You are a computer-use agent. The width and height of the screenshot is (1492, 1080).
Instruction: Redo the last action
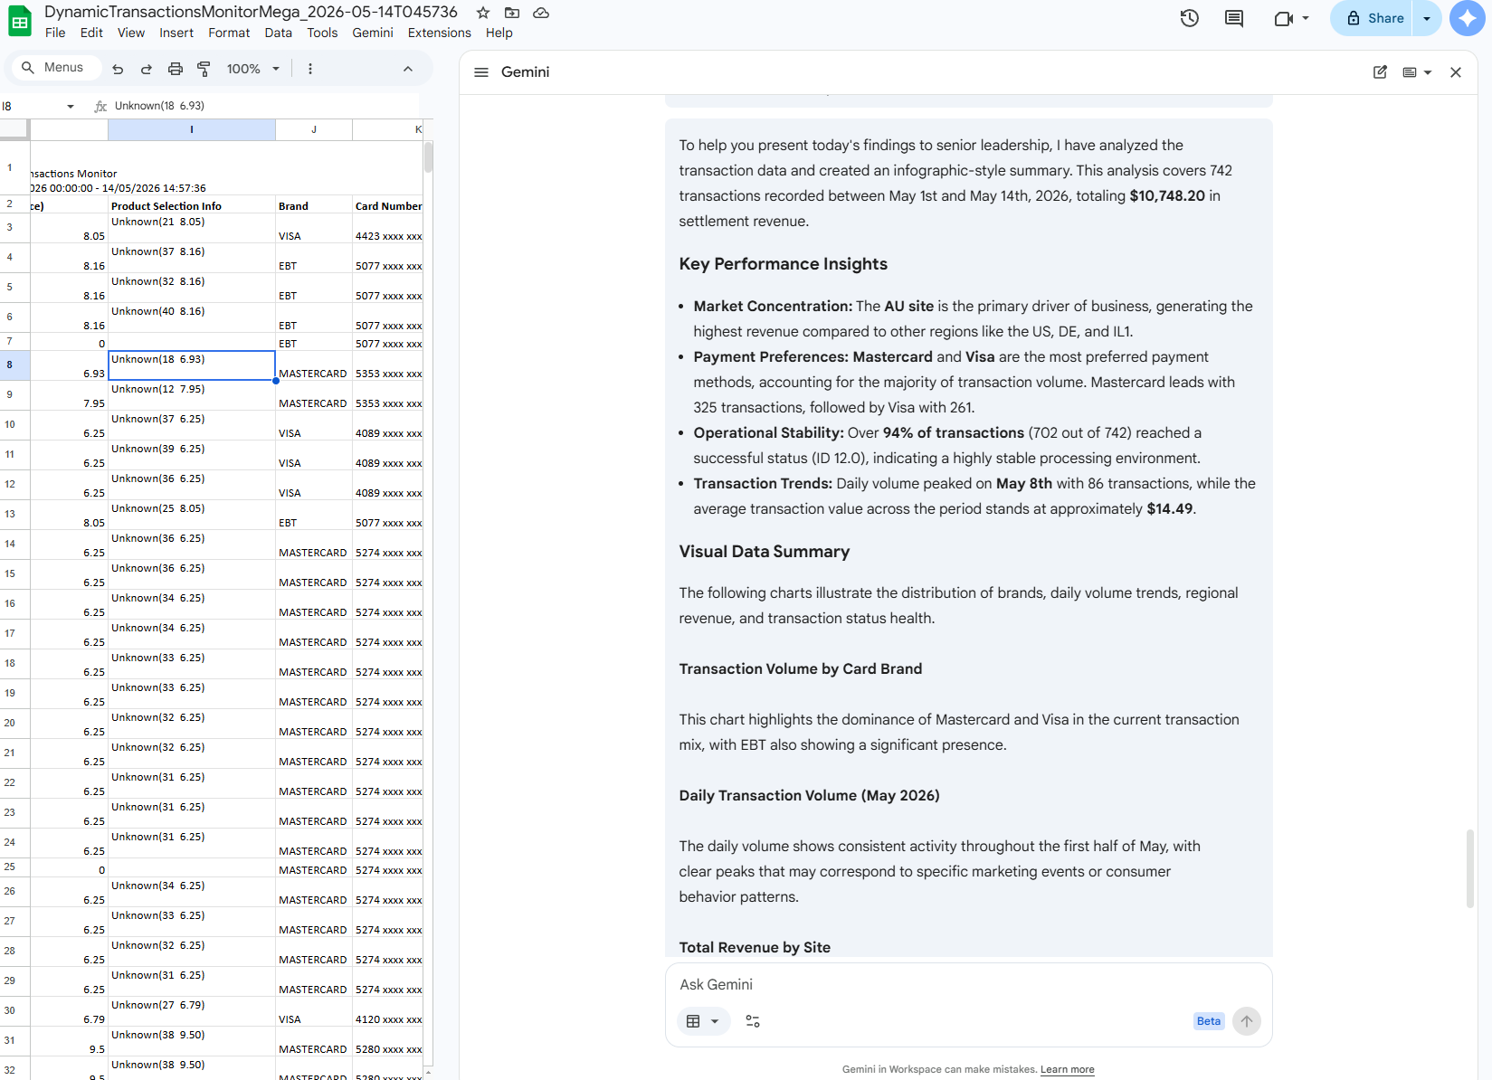click(147, 69)
